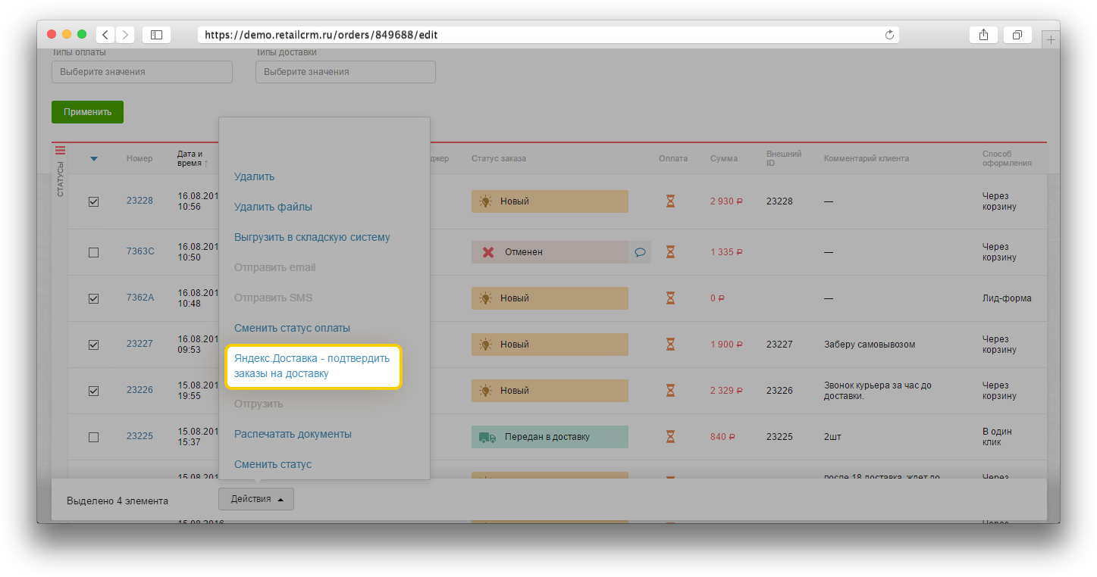
Task: Click the payment hourglass icon for order 23226
Action: point(670,391)
